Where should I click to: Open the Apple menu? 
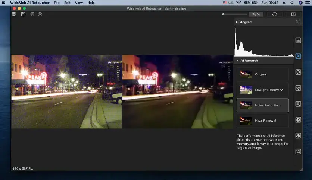click(3, 3)
